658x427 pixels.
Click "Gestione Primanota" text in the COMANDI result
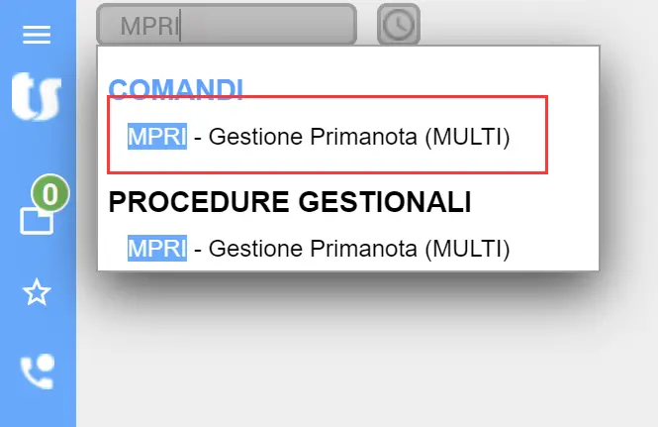[314, 137]
